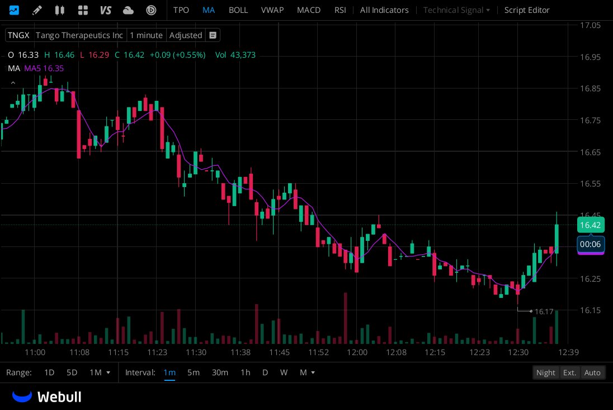The width and height of the screenshot is (613, 410).
Task: Click the Webull logo
Action: (47, 397)
